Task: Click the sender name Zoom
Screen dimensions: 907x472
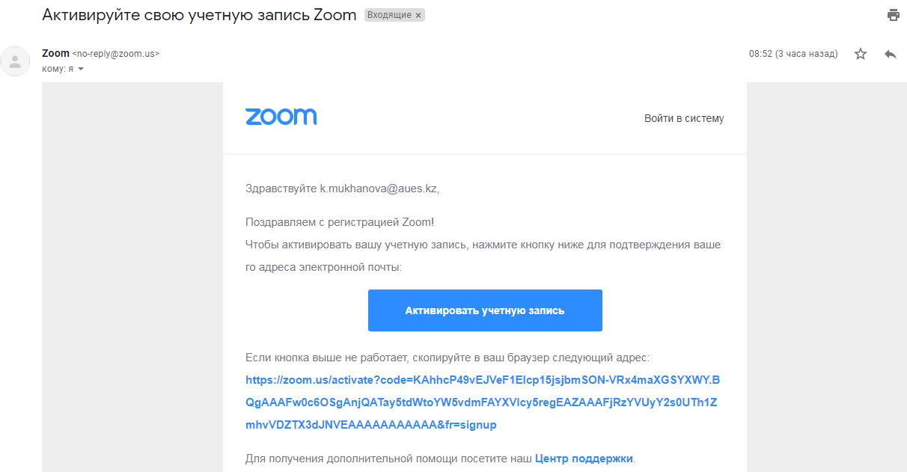Action: click(x=55, y=54)
